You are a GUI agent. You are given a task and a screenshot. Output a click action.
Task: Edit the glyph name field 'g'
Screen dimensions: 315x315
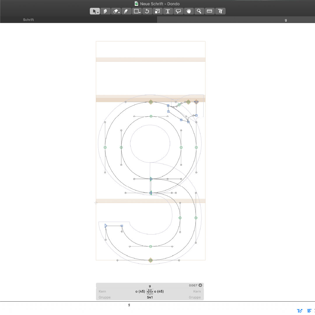[150, 286]
